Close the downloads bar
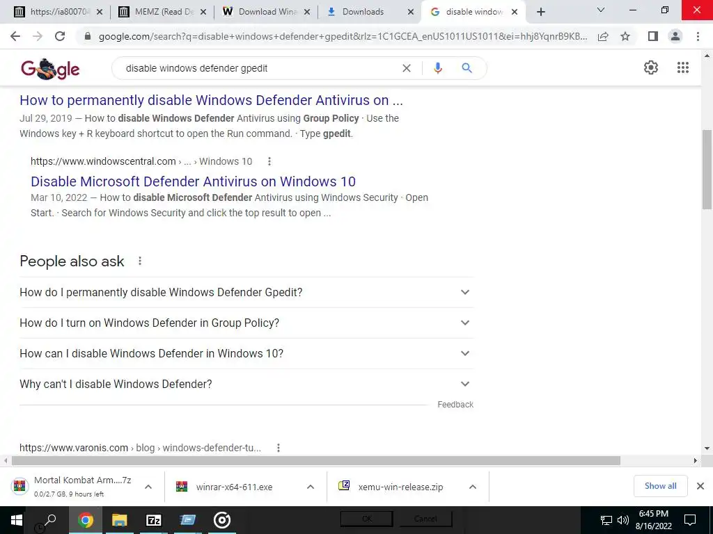713x534 pixels. tap(700, 486)
